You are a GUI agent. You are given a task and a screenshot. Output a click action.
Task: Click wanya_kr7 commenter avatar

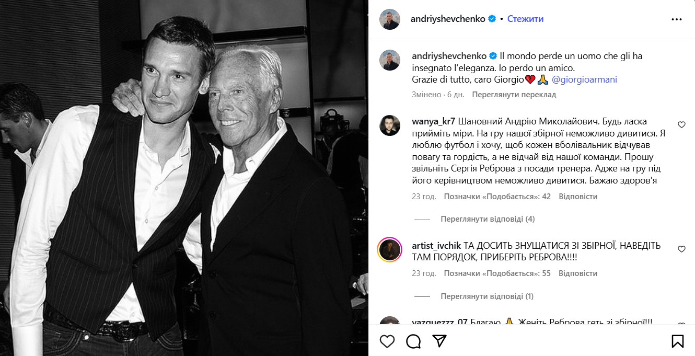click(x=390, y=125)
